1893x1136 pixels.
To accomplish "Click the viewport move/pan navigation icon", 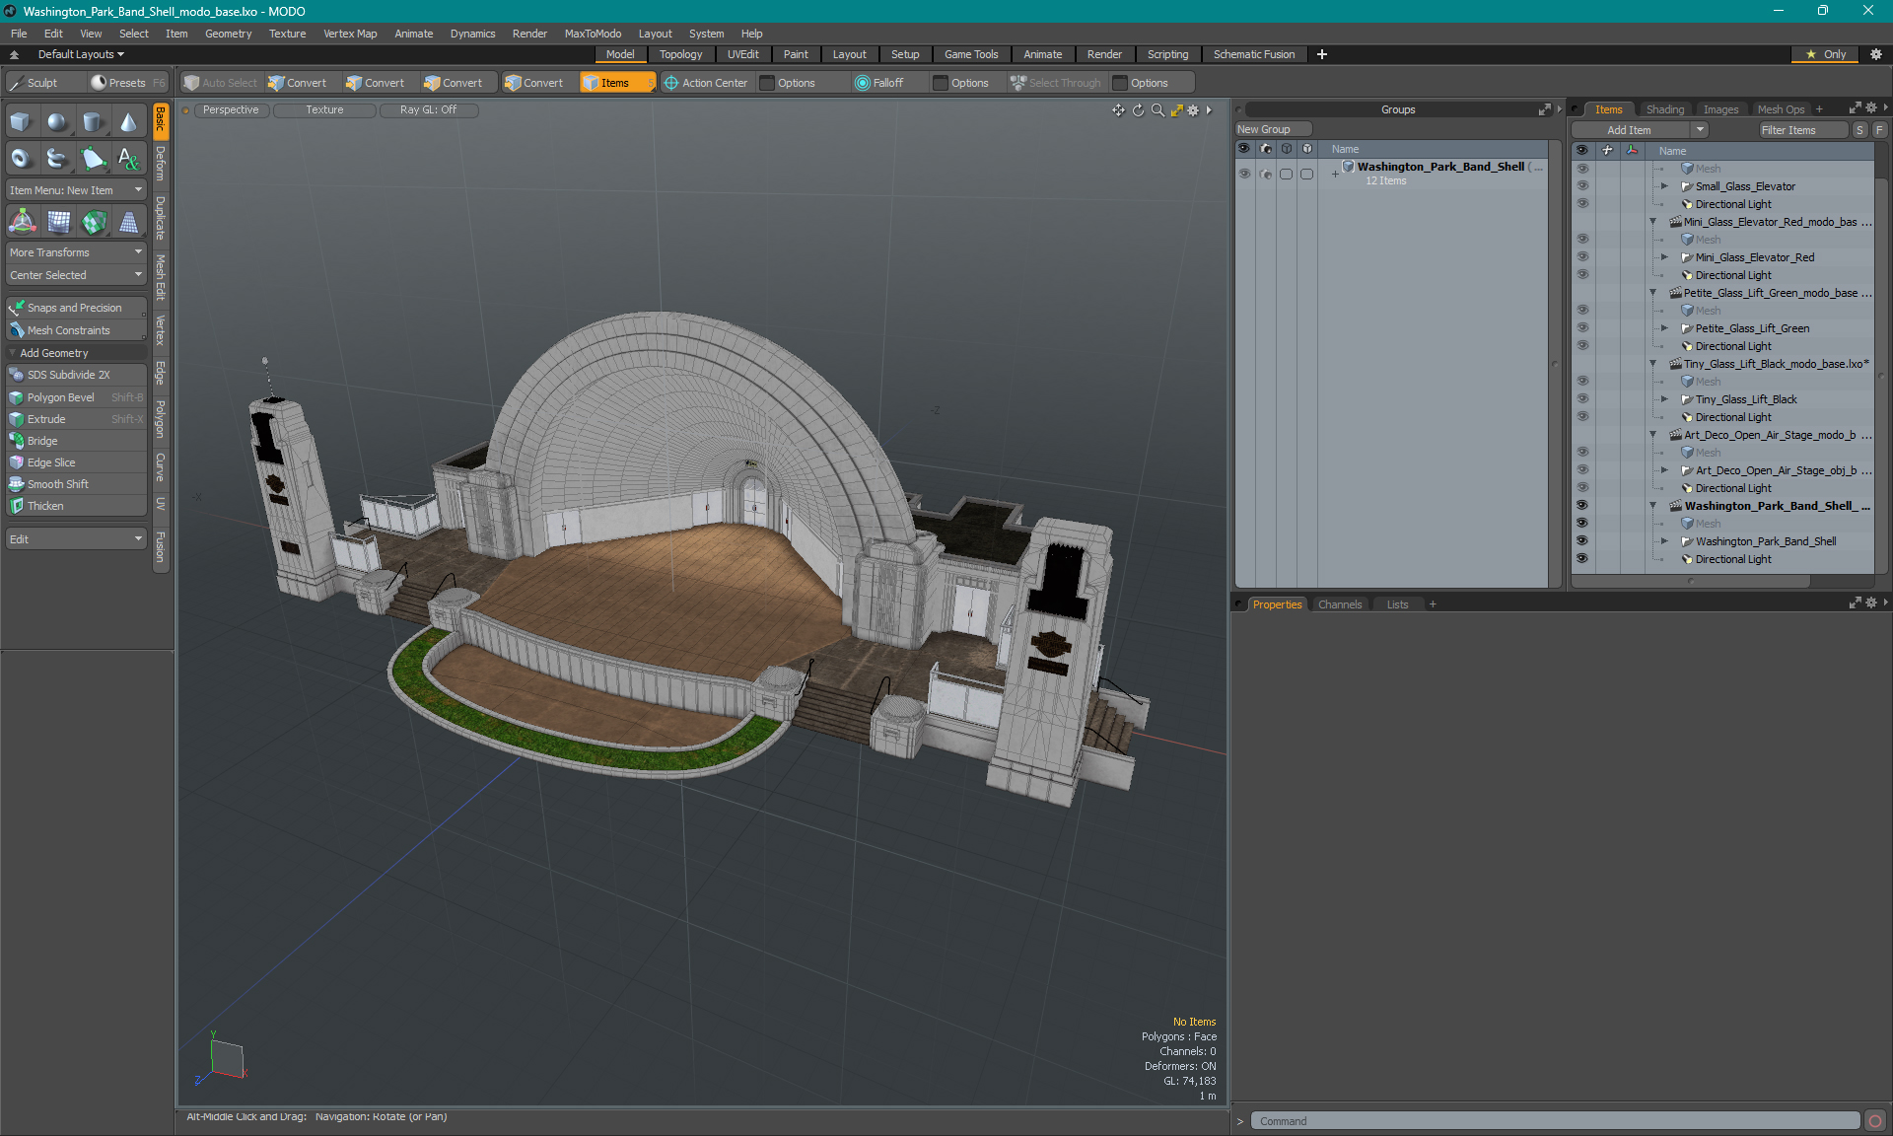I will 1118,110.
